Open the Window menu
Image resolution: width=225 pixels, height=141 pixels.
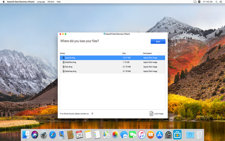tap(51, 2)
